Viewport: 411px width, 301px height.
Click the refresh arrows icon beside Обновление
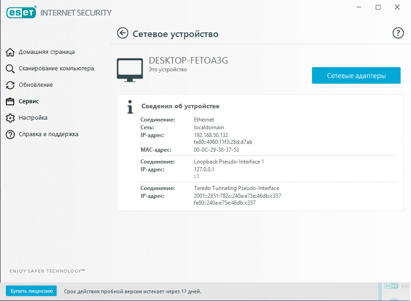pos(10,85)
